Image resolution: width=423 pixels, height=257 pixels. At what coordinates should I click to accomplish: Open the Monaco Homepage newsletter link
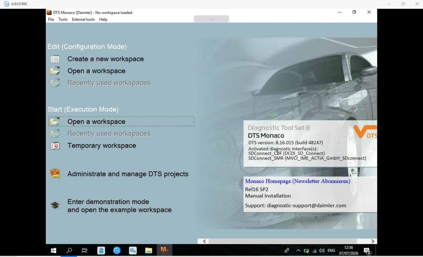click(x=298, y=181)
